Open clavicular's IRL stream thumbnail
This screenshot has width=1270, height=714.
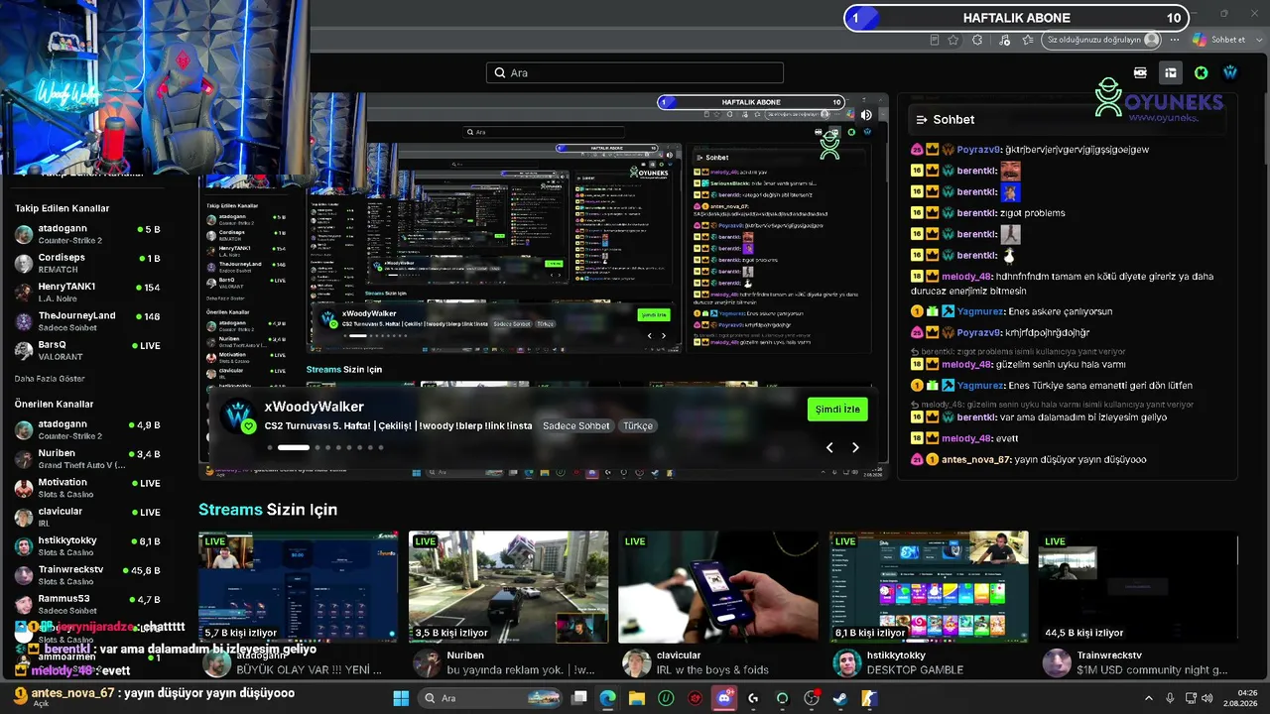tap(718, 586)
